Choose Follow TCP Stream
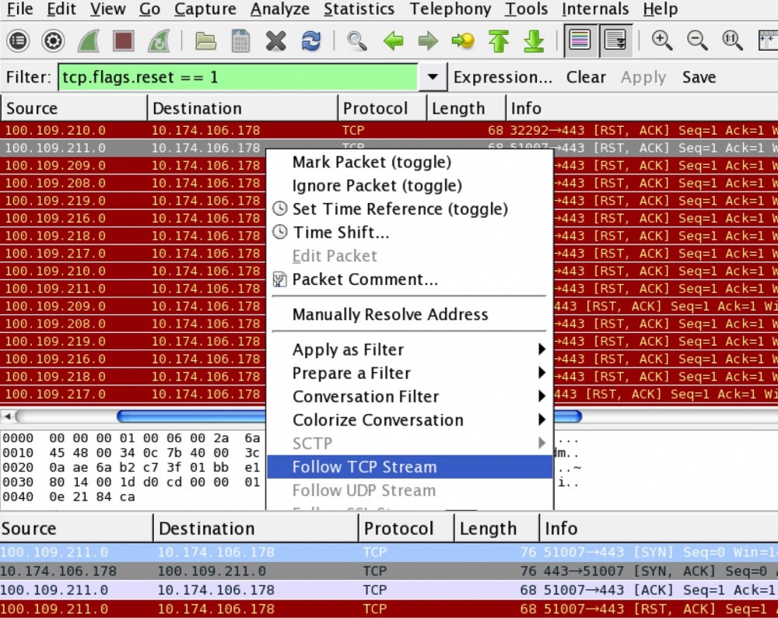Image resolution: width=778 pixels, height=618 pixels. coord(410,466)
